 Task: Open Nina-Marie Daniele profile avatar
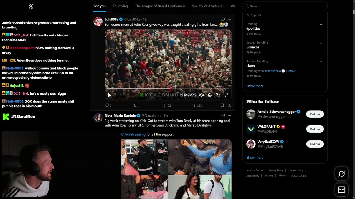(98, 118)
